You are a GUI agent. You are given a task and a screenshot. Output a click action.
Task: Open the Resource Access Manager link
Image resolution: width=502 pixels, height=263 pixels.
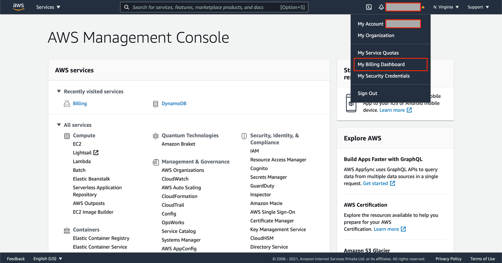click(278, 160)
